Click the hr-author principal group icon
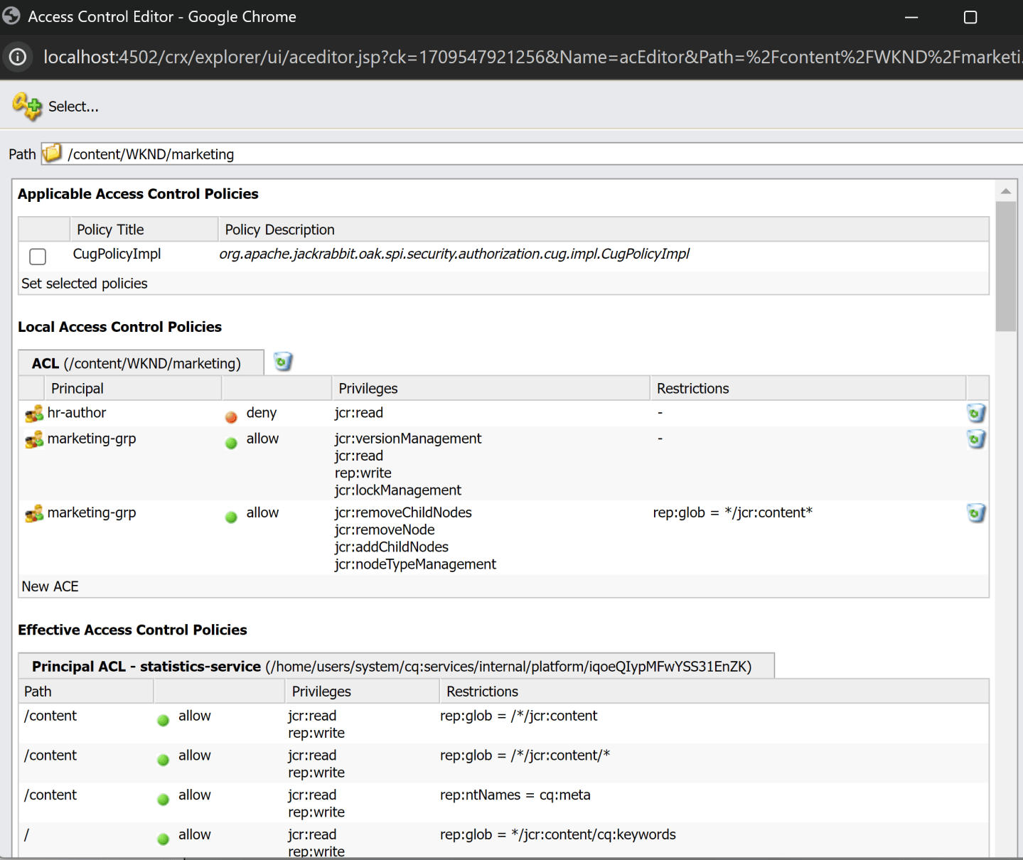 coord(34,414)
